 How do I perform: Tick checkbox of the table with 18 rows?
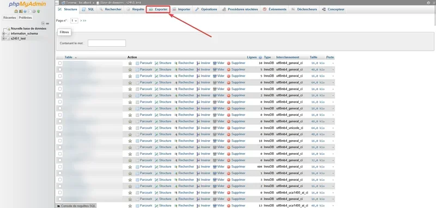(x=60, y=141)
